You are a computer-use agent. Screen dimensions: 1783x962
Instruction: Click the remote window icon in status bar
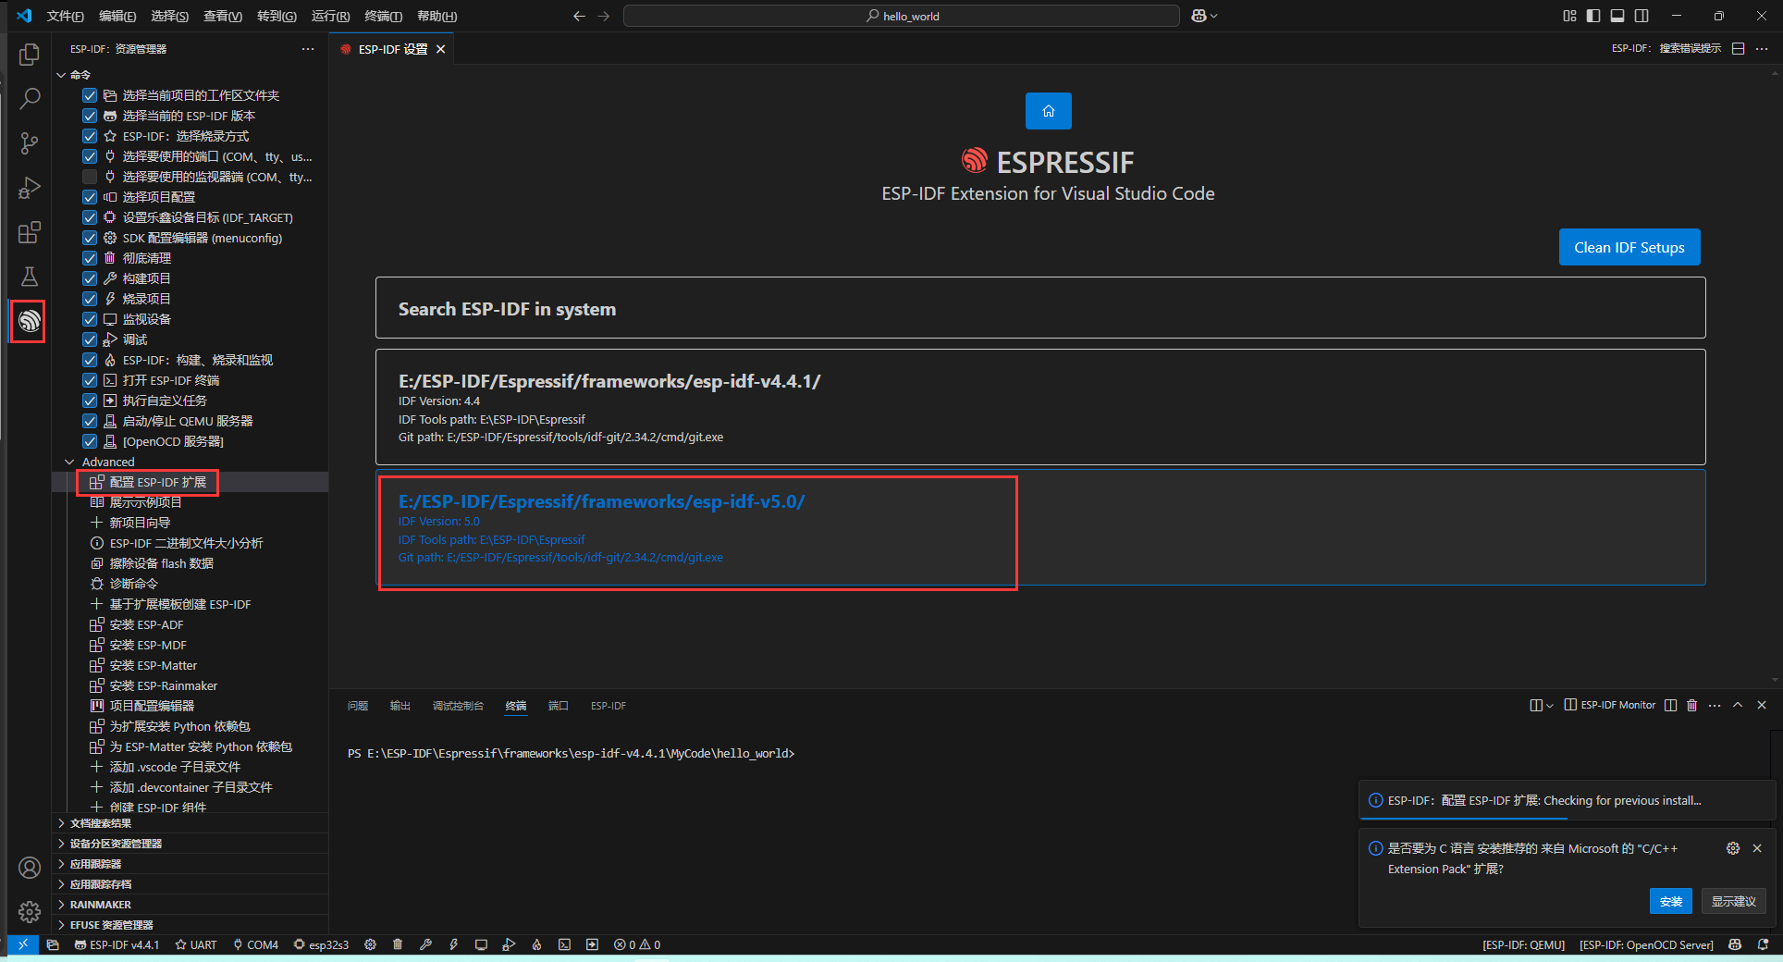tap(23, 944)
